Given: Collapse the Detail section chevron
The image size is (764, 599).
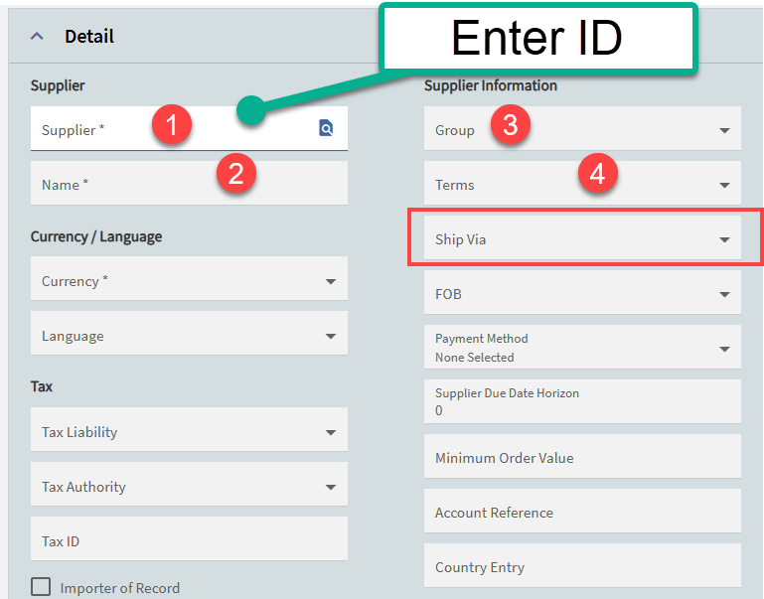Looking at the screenshot, I should pos(37,36).
